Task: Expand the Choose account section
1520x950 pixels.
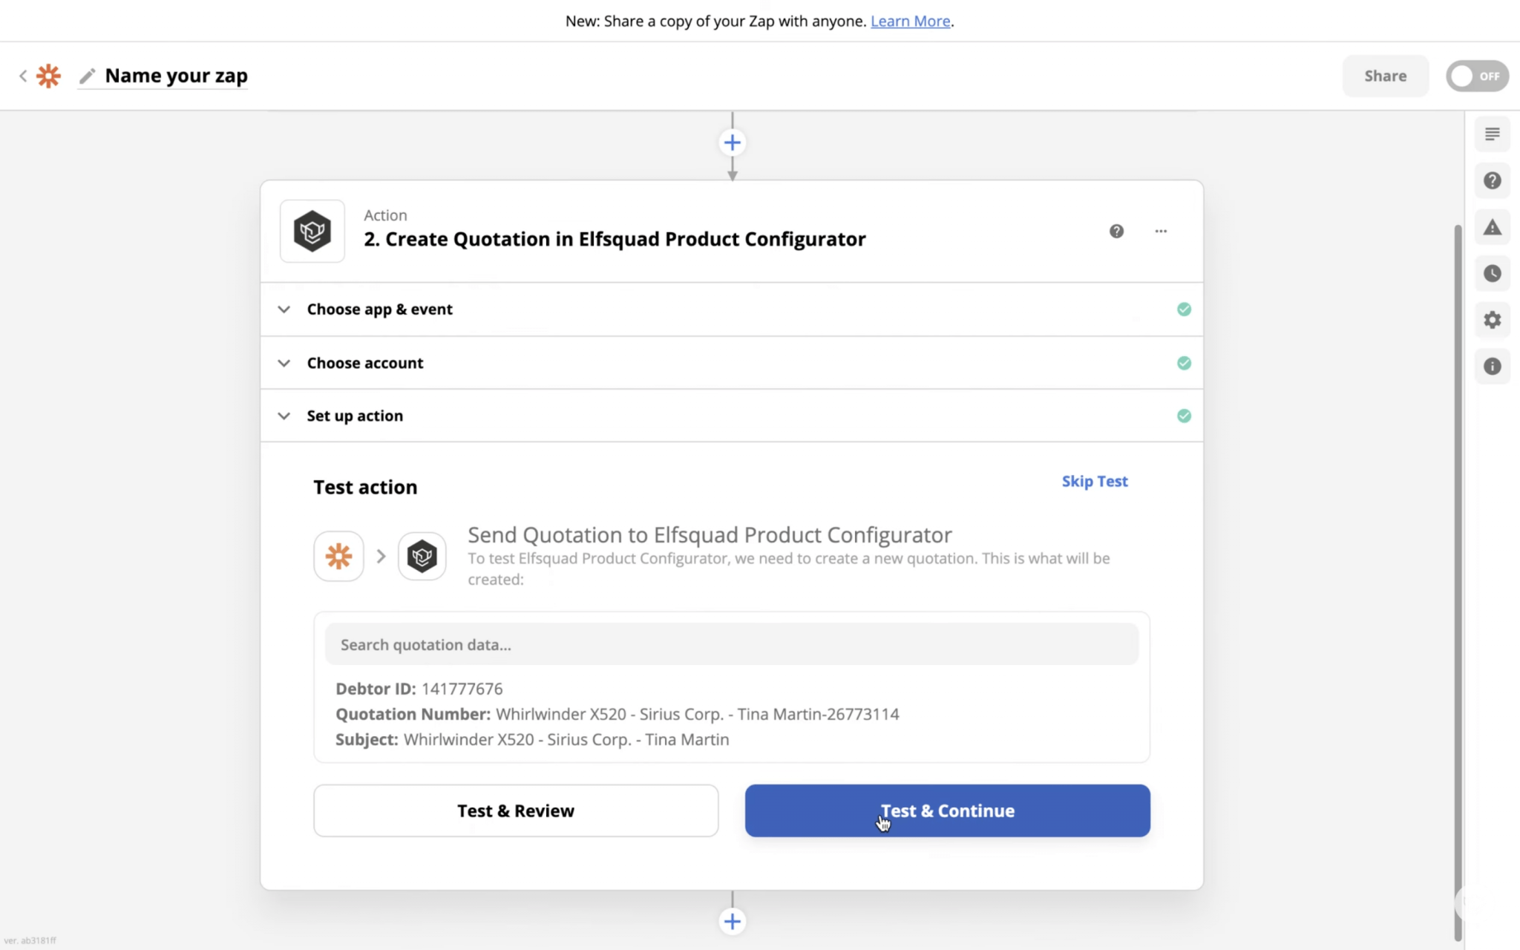Action: 731,363
